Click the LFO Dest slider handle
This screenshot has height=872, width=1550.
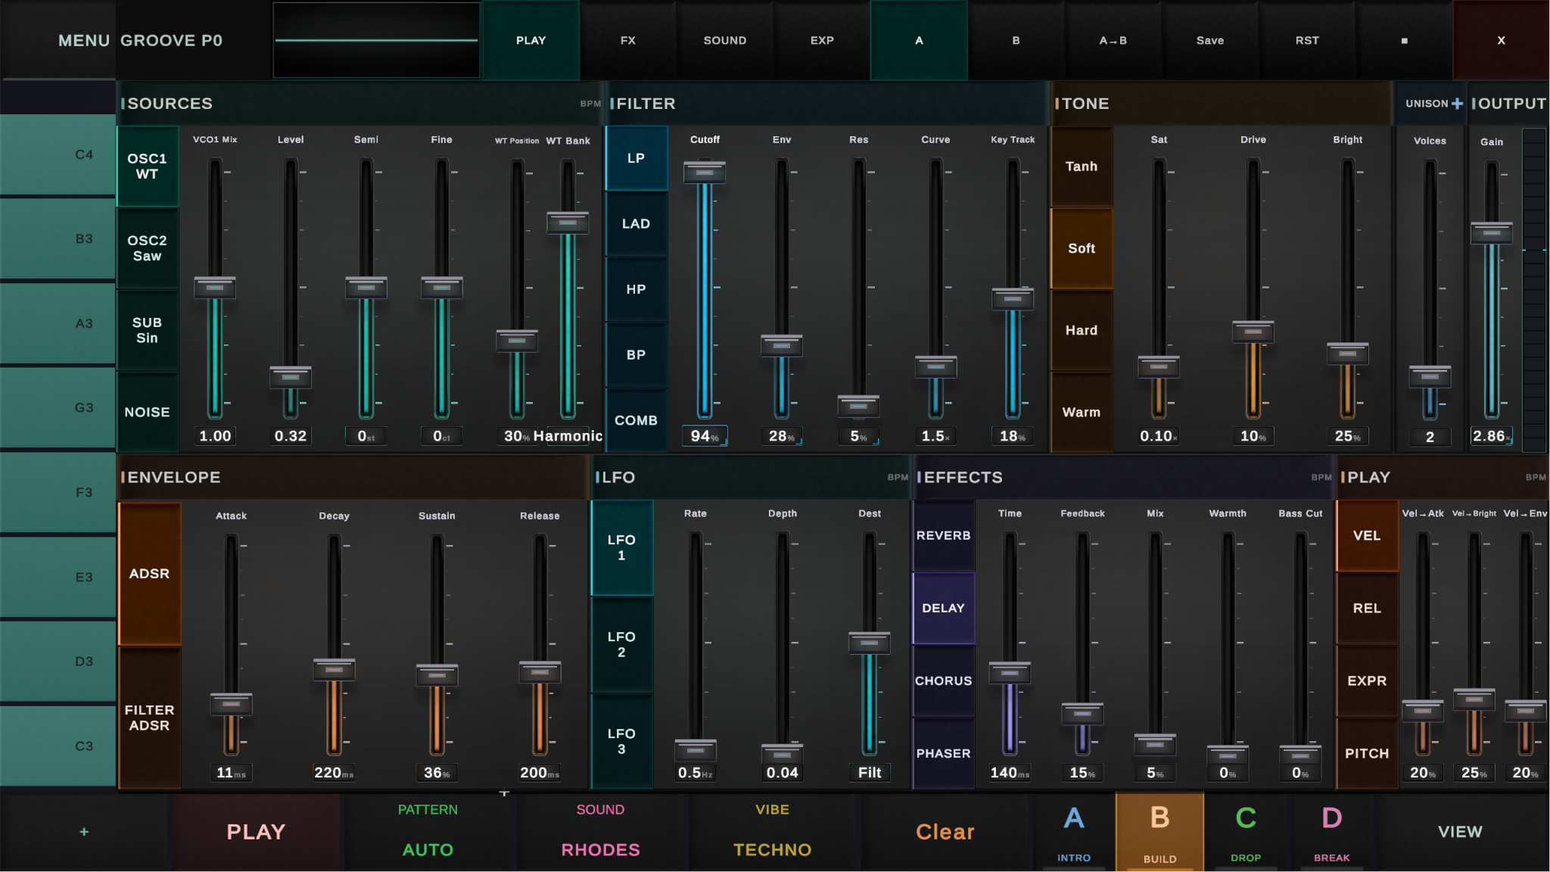[870, 643]
